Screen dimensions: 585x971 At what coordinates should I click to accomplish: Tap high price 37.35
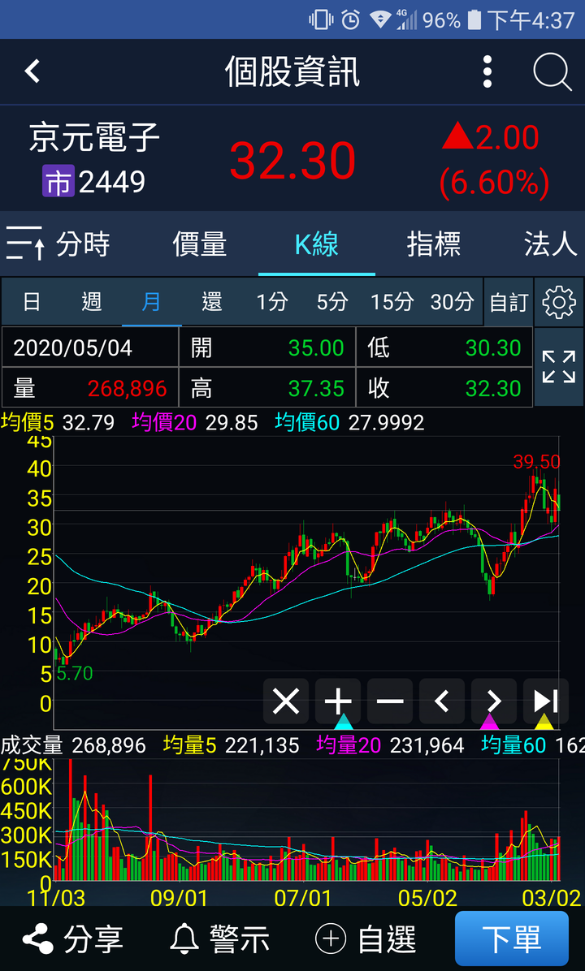316,389
